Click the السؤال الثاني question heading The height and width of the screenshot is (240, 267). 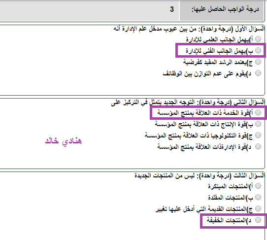click(188, 102)
